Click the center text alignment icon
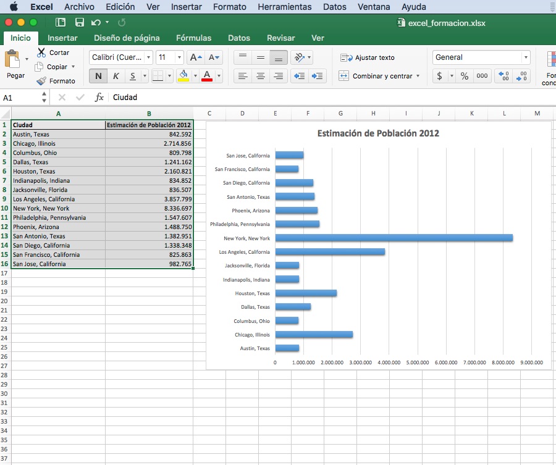This screenshot has width=556, height=465. click(x=261, y=76)
